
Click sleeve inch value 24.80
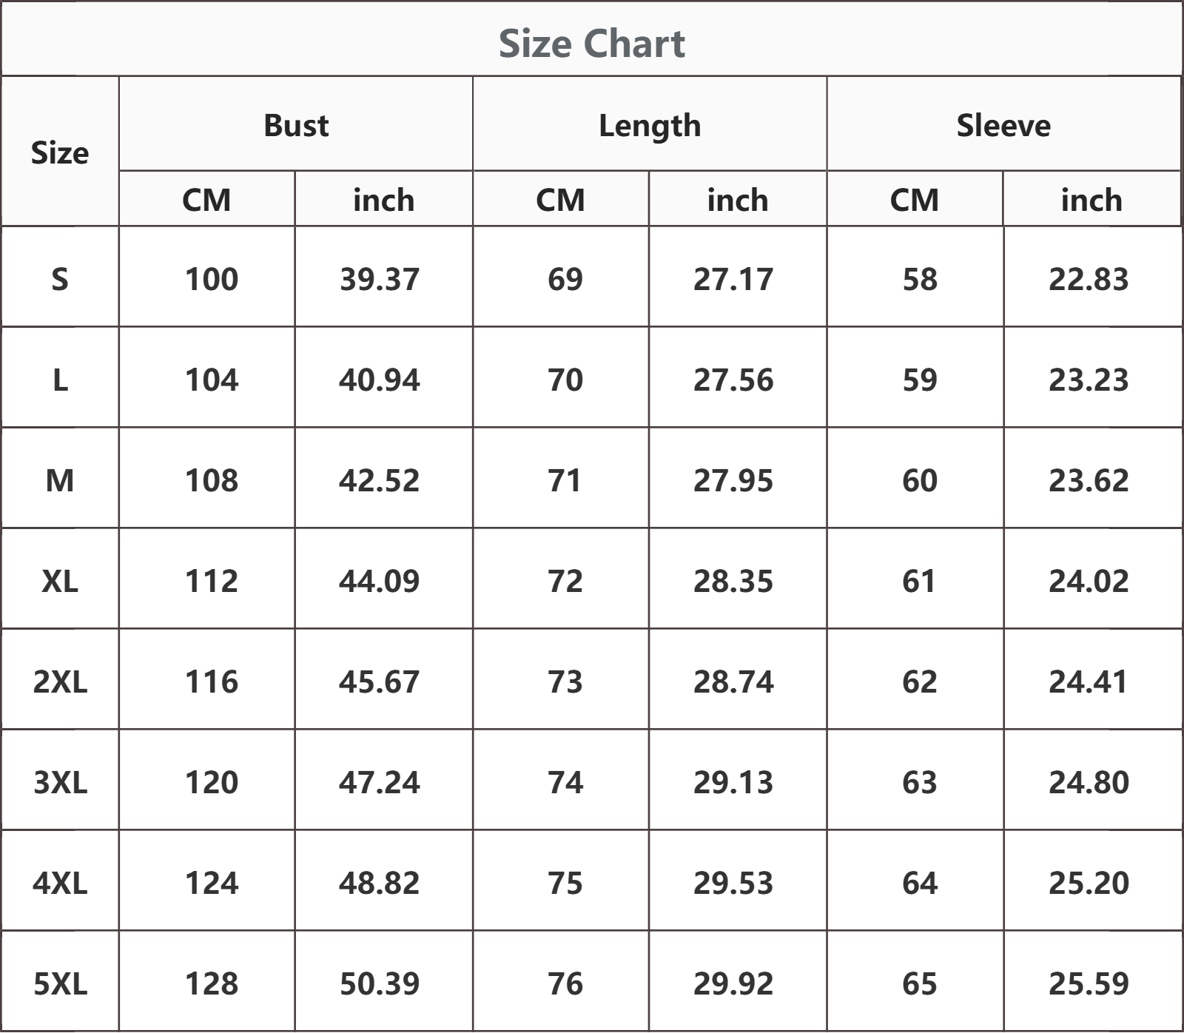click(1089, 782)
